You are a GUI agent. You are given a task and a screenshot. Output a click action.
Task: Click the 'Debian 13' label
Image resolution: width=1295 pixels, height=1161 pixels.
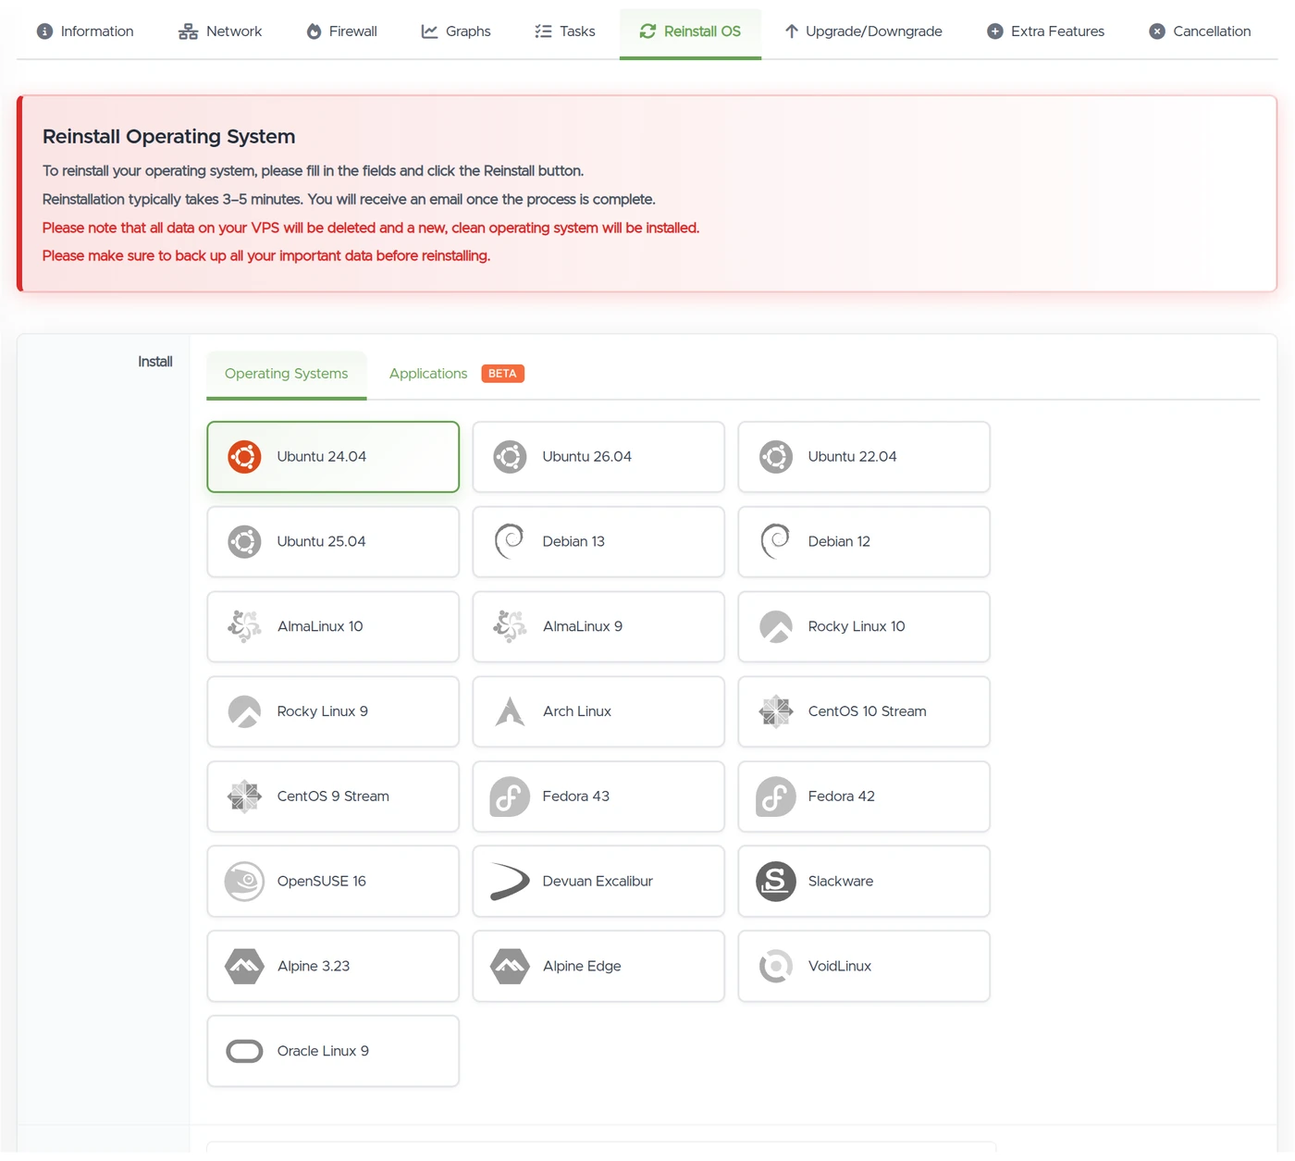click(x=573, y=542)
